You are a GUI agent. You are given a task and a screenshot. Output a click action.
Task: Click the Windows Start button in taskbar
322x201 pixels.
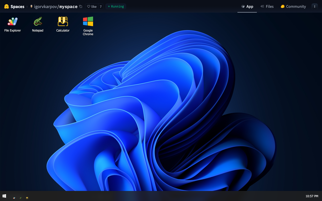point(4,196)
